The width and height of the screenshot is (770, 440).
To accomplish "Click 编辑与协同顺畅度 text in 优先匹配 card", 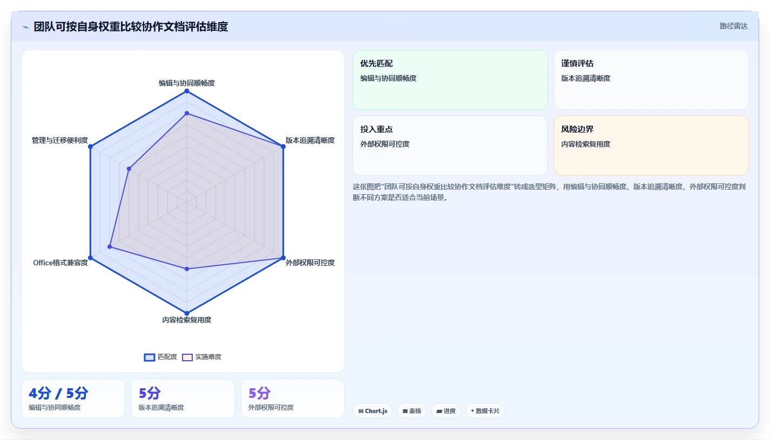I will [x=389, y=78].
